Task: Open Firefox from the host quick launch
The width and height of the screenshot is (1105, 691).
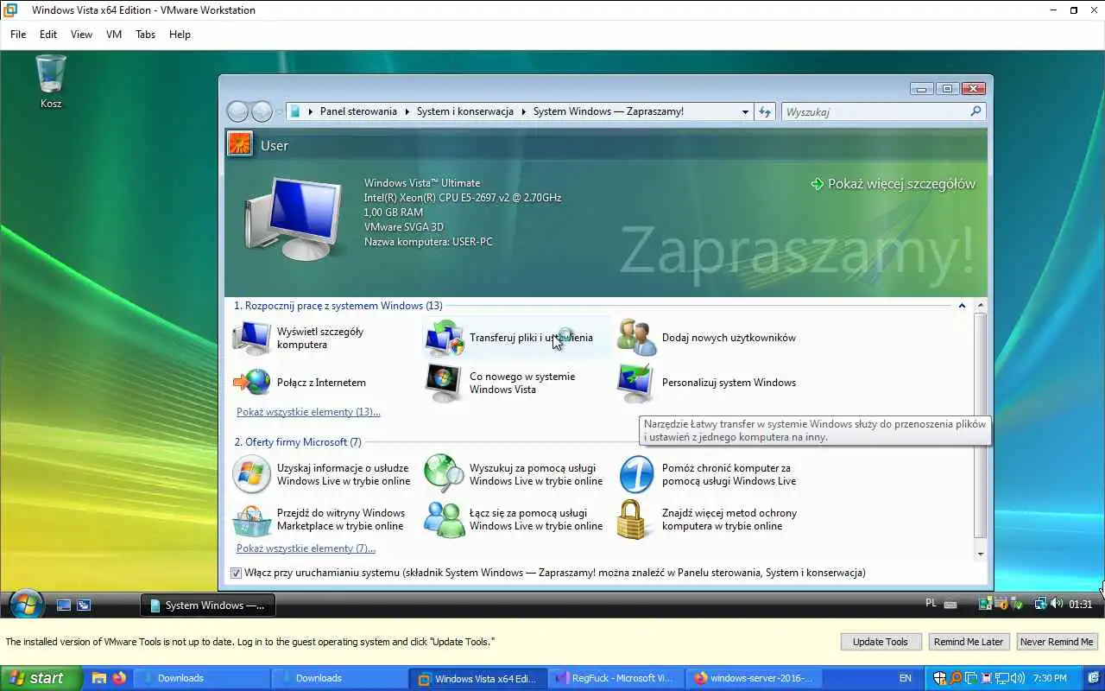Action: [x=118, y=678]
